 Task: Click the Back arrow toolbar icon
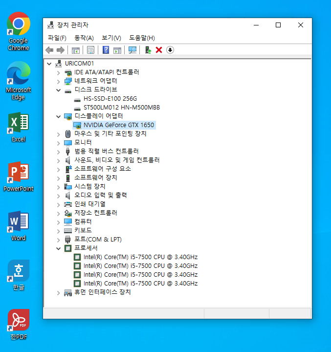click(x=49, y=50)
